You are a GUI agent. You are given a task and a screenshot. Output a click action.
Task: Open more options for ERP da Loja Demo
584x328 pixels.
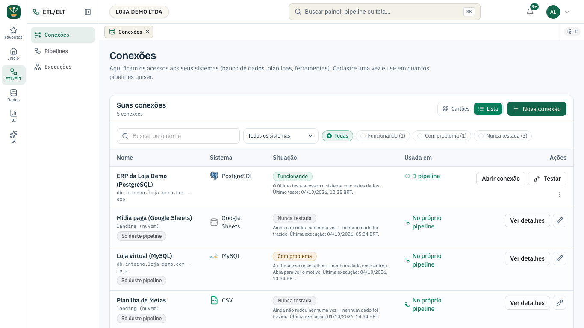[560, 195]
